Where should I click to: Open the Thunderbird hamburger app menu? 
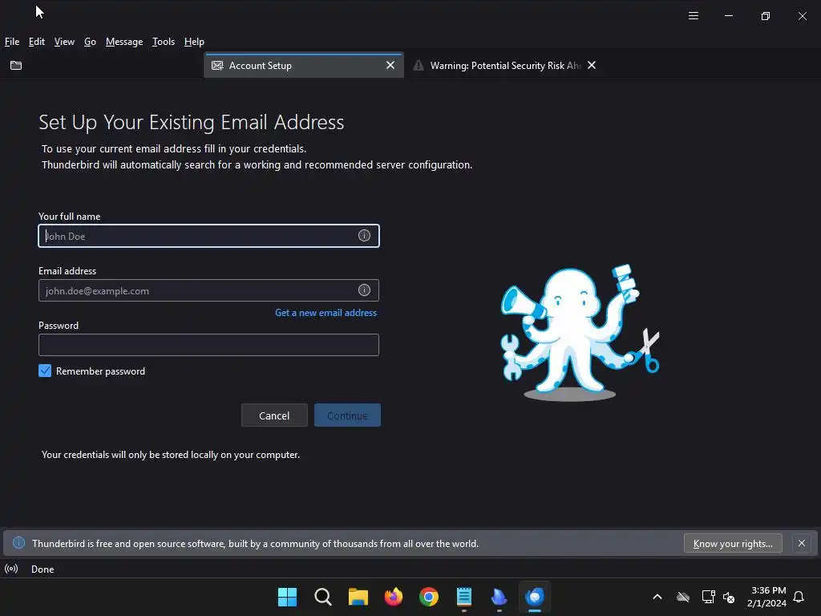point(694,16)
